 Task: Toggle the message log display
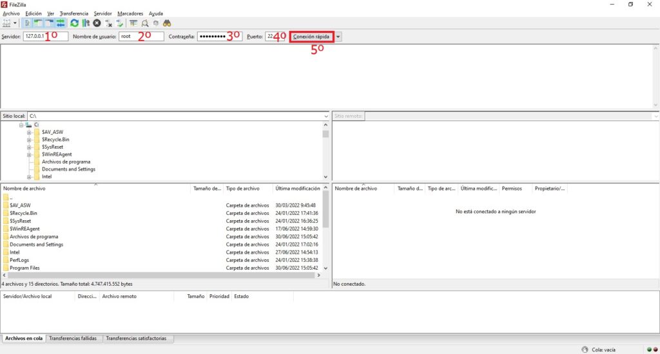click(x=27, y=23)
